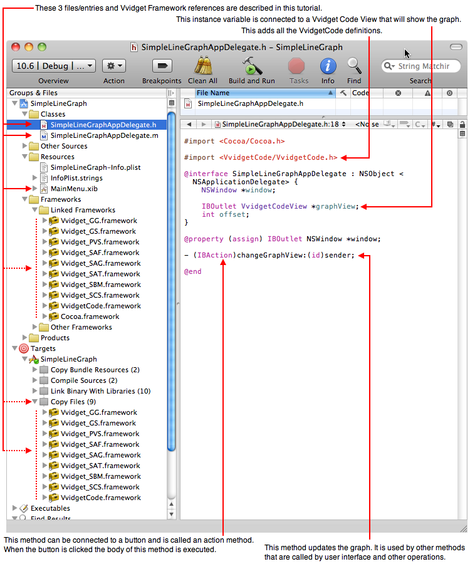Open the blue Info icon
The image size is (470, 564).
[x=328, y=66]
